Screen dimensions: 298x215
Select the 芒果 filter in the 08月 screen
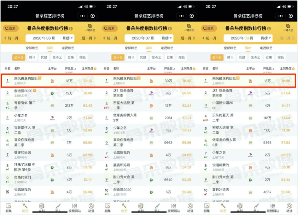coord(269,57)
